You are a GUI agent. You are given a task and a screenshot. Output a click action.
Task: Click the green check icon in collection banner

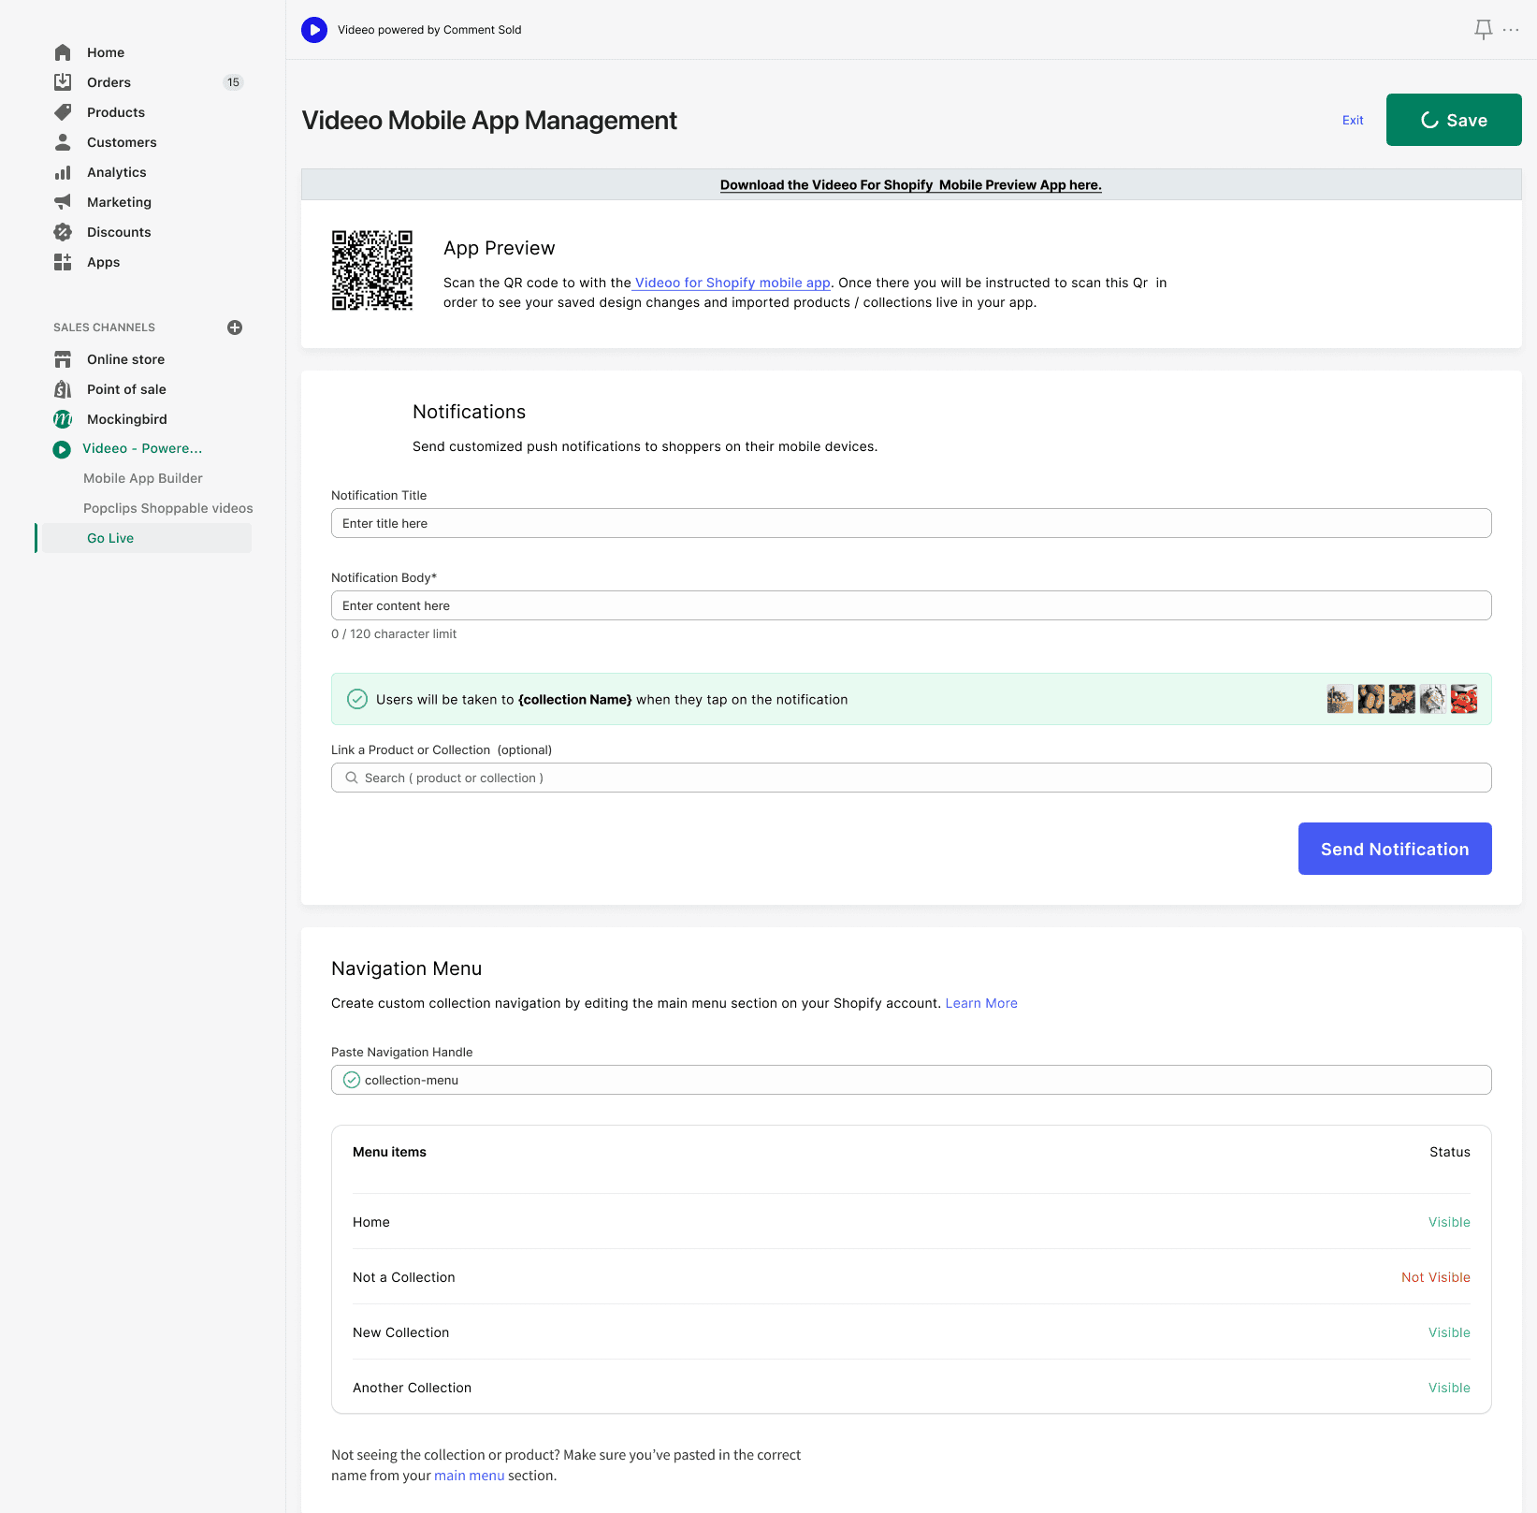coord(357,699)
